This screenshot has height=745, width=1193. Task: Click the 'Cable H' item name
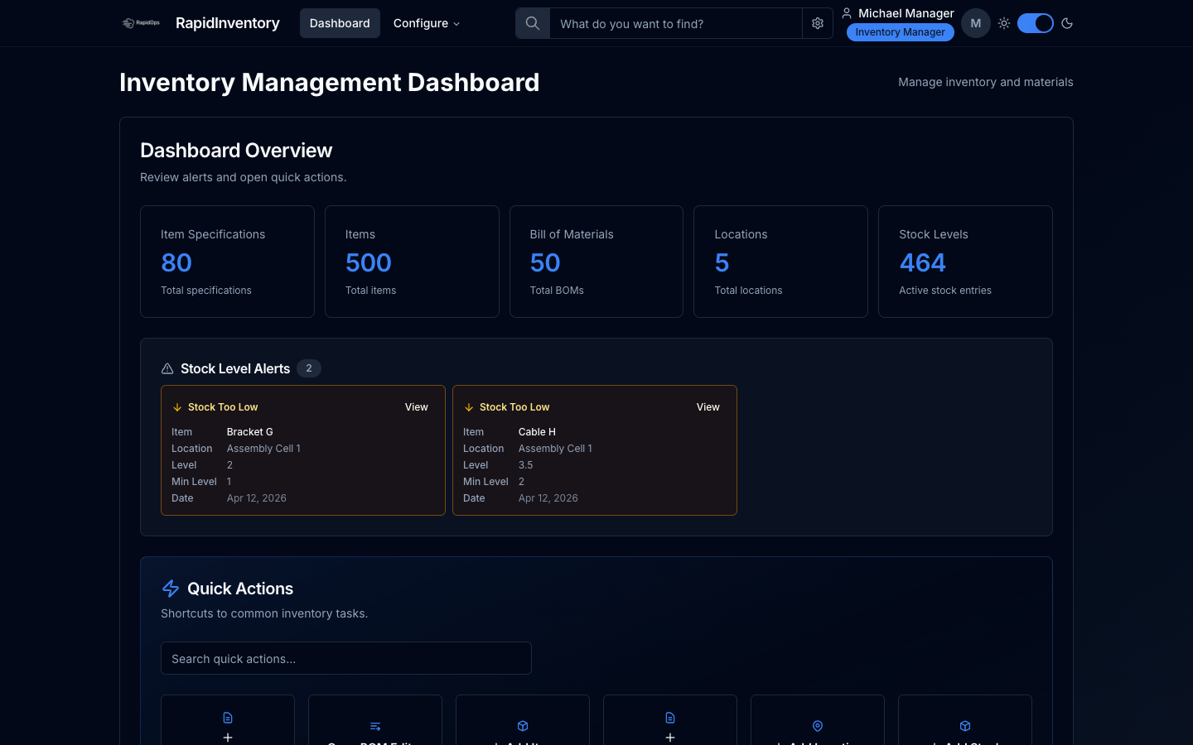coord(537,432)
